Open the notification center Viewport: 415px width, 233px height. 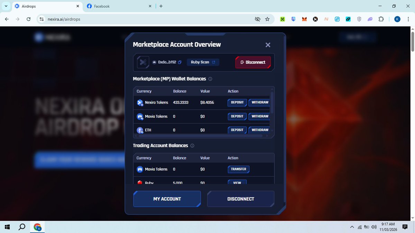(x=405, y=227)
